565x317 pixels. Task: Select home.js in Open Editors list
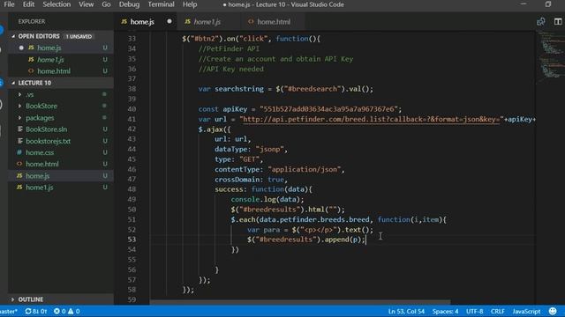pyautogui.click(x=49, y=48)
